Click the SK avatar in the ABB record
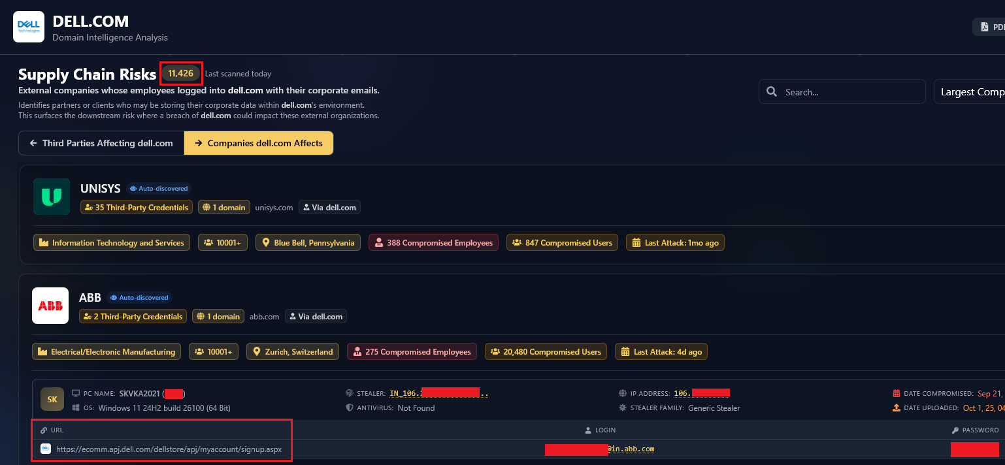 point(52,399)
